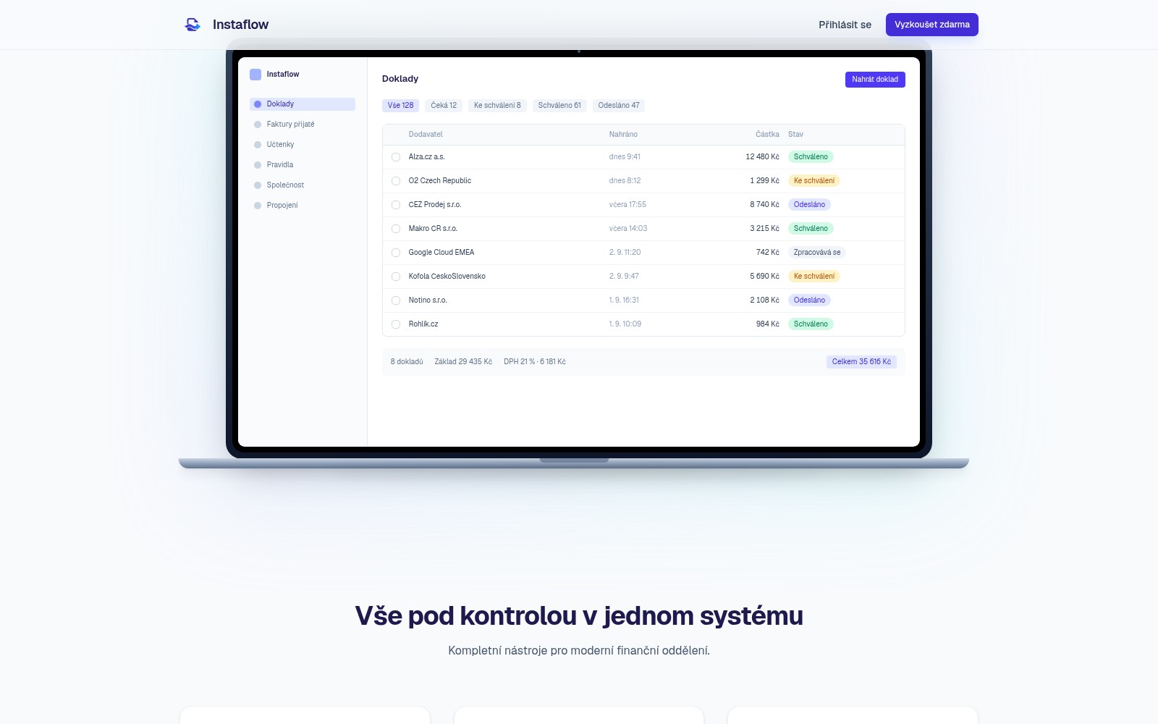The width and height of the screenshot is (1158, 724).
Task: Click the Nahrát doklad button
Action: pyautogui.click(x=875, y=80)
